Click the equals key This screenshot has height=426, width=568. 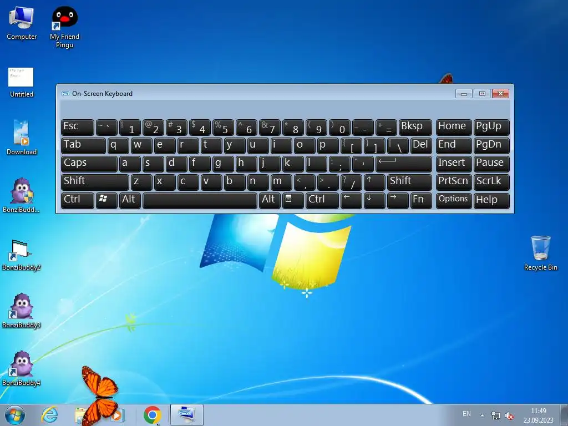386,128
